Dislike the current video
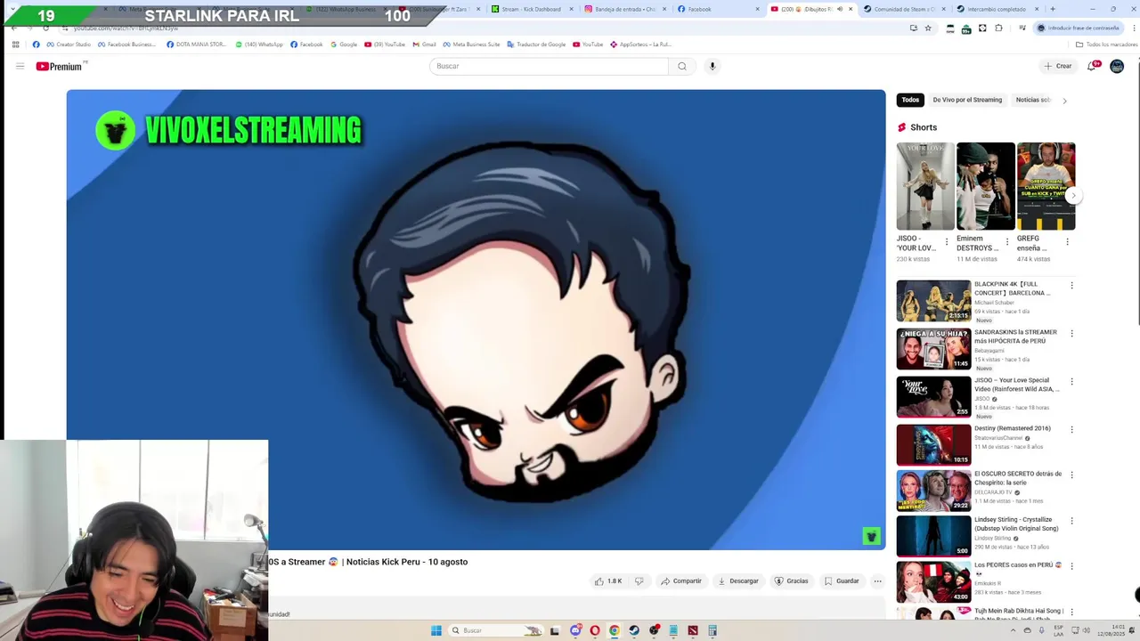This screenshot has height=641, width=1140. coord(639,581)
